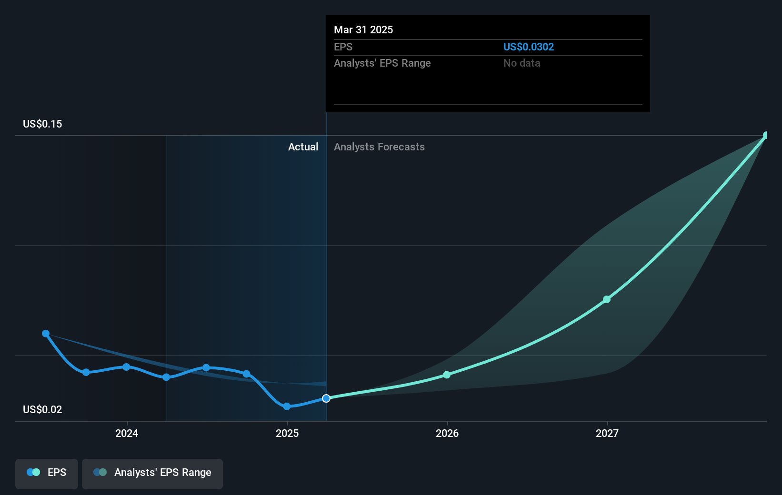Select the forecast EPS point at 2026

(x=447, y=375)
